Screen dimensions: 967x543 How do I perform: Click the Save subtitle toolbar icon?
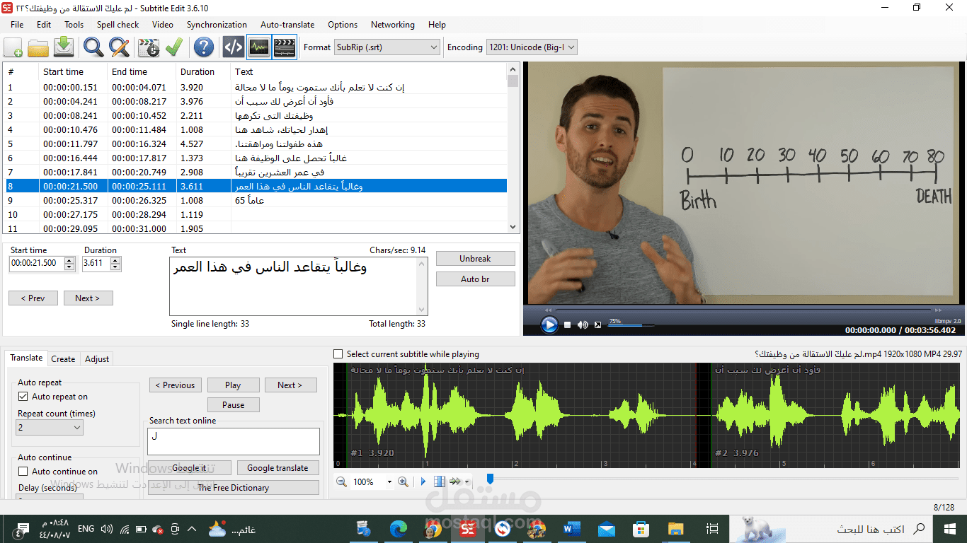point(64,47)
